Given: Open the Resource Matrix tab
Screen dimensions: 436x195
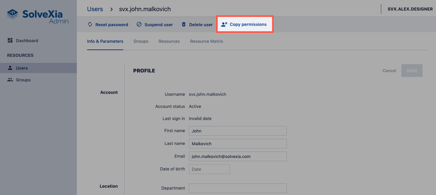Looking at the screenshot, I should [206, 41].
